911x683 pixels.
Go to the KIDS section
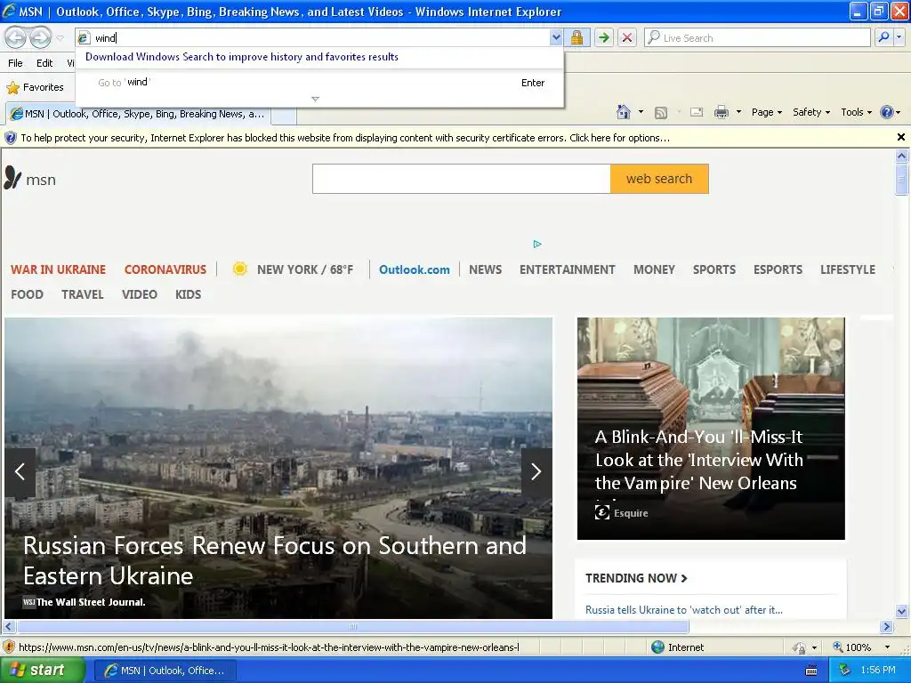(189, 295)
